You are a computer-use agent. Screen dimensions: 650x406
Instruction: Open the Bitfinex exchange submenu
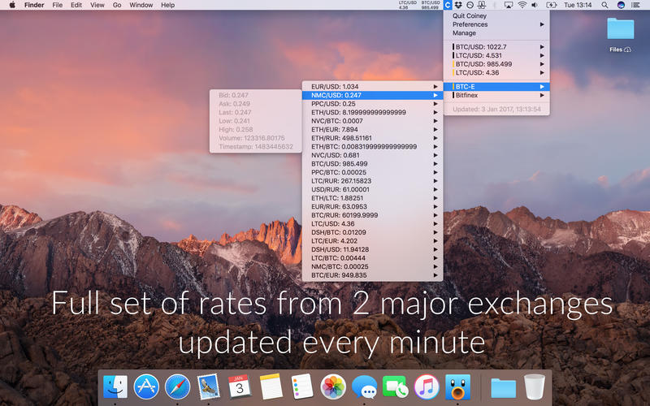[x=496, y=95]
